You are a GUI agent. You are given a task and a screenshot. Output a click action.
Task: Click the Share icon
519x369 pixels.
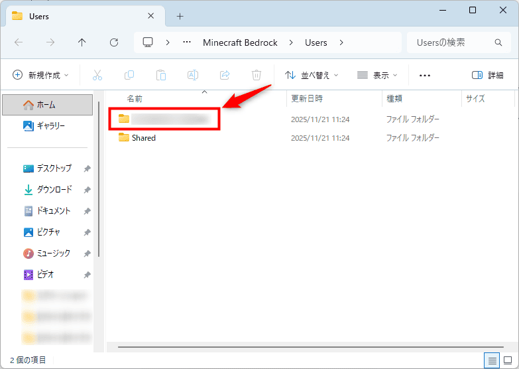click(225, 75)
